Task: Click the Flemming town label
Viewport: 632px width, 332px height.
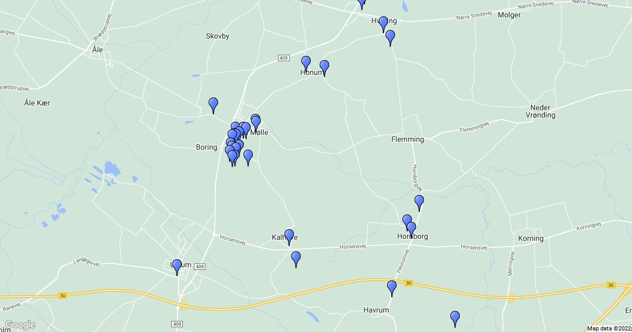Action: [x=408, y=139]
